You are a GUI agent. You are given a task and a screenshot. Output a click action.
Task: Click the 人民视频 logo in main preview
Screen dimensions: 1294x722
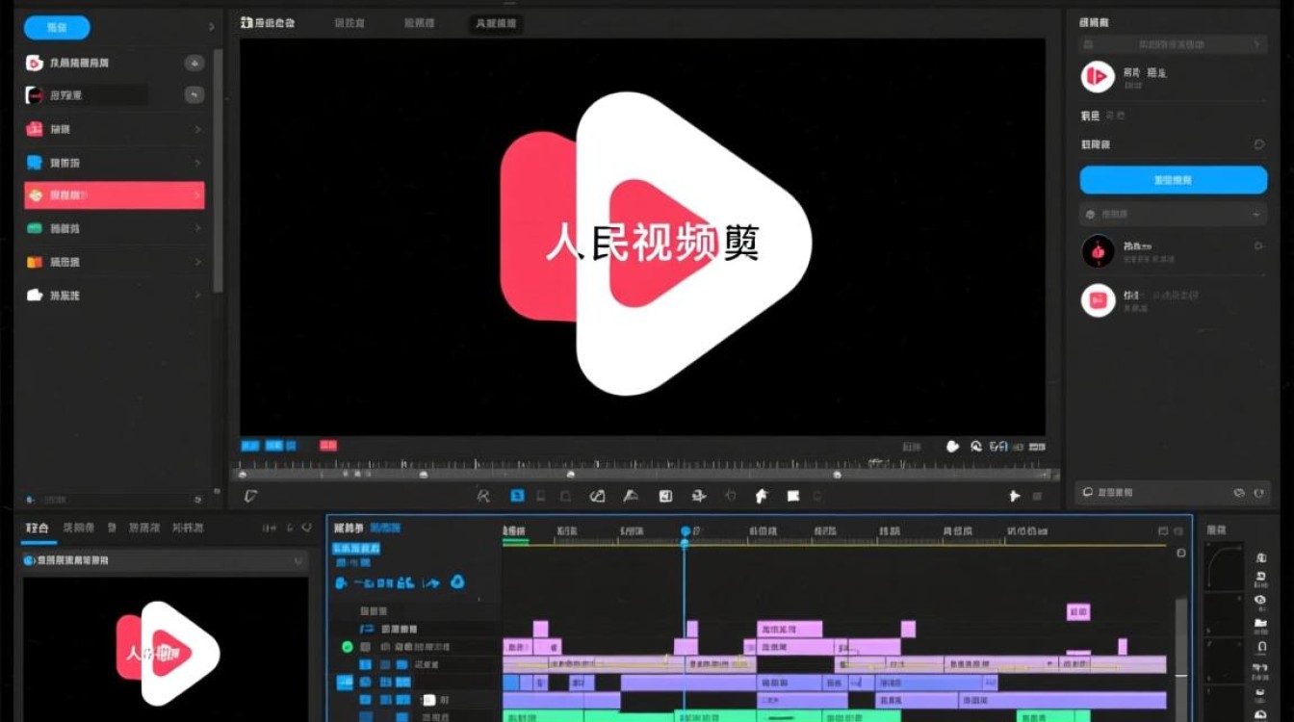pos(656,243)
